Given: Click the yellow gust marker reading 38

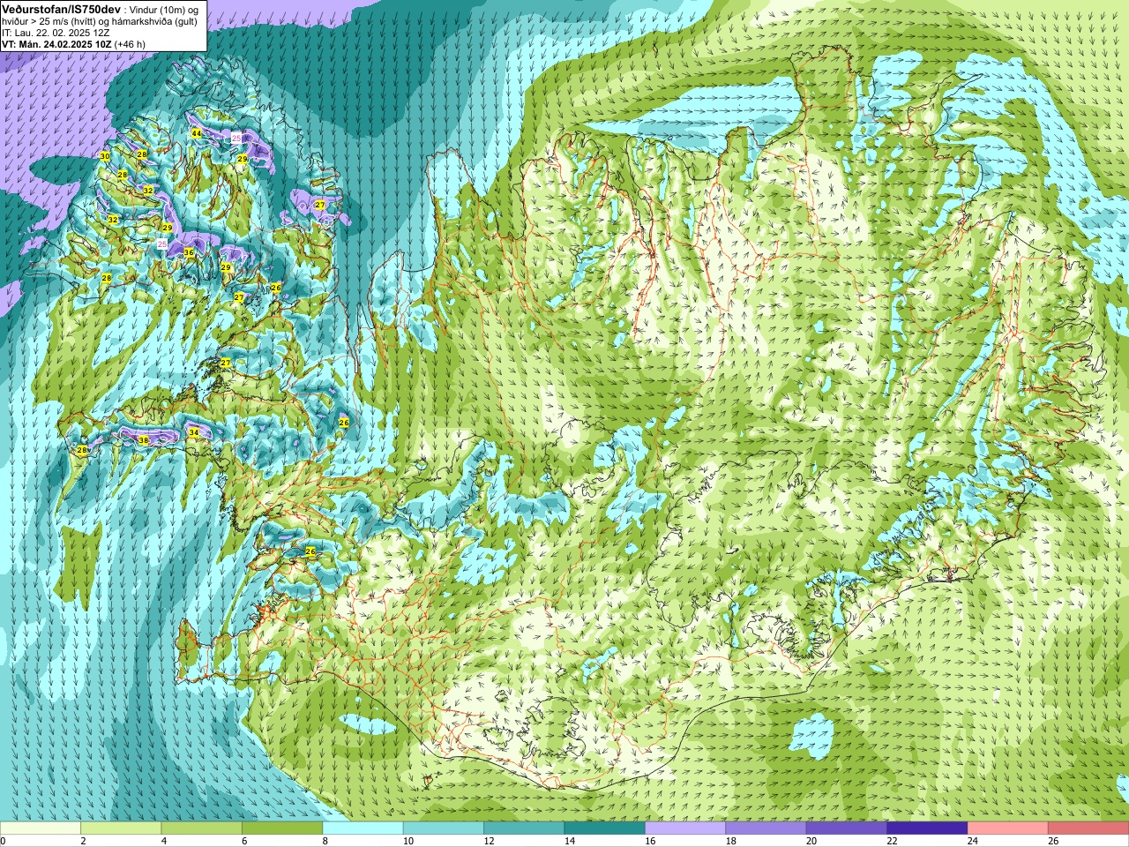Looking at the screenshot, I should pos(144,440).
